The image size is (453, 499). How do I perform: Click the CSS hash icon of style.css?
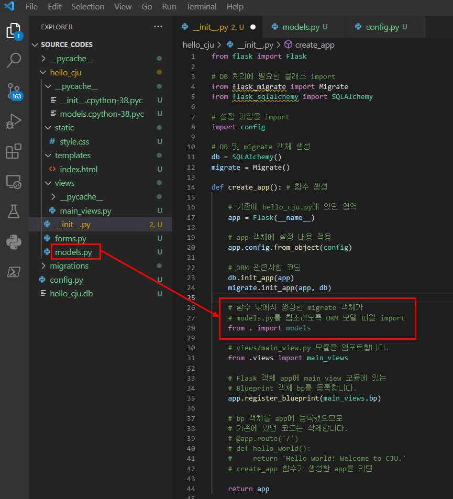pos(52,141)
